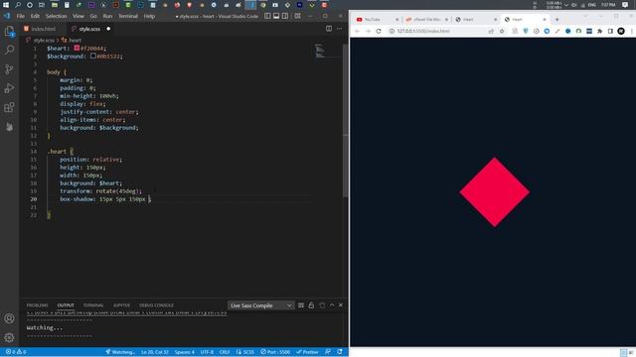Click the Watching Sass status item
The image size is (636, 357).
pyautogui.click(x=120, y=352)
